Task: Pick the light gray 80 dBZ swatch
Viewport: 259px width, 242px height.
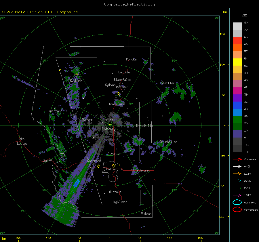Action: click(x=237, y=26)
